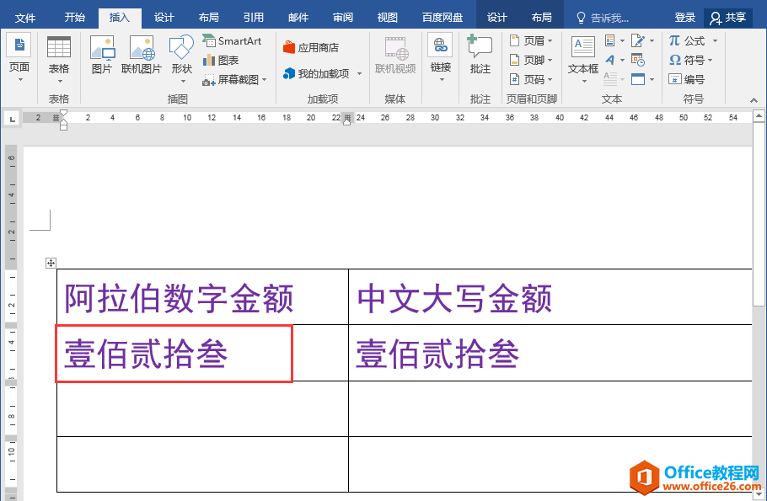
Task: Click the Tell Me (告诉我) search box
Action: [x=609, y=18]
